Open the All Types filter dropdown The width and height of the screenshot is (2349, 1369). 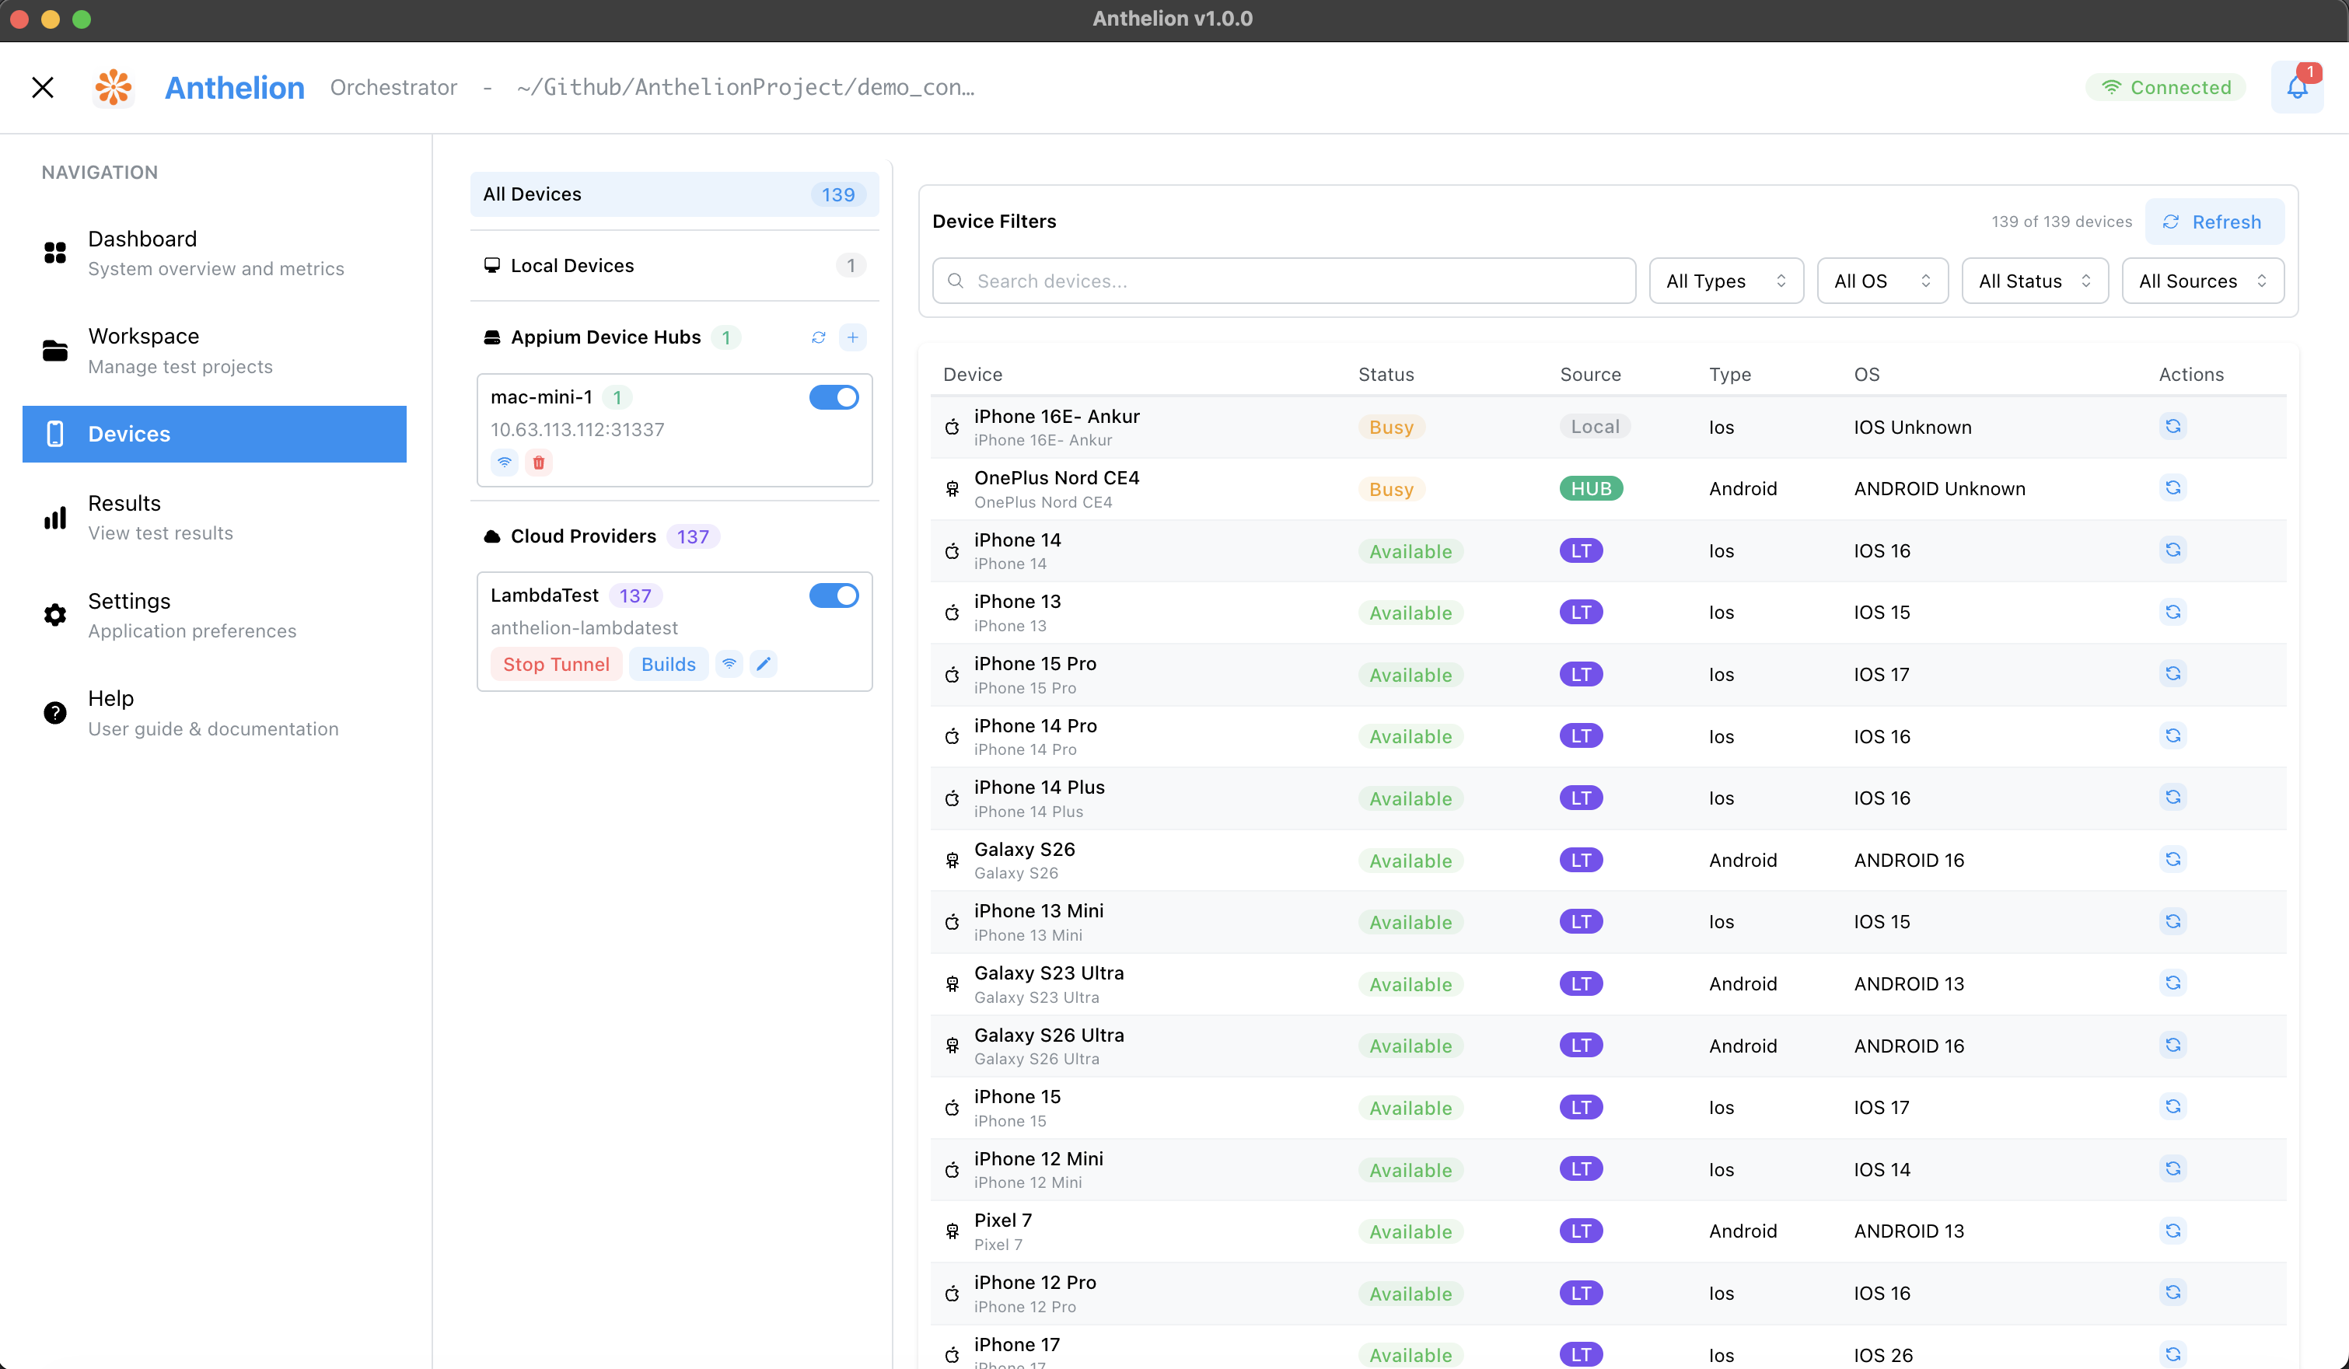1725,281
